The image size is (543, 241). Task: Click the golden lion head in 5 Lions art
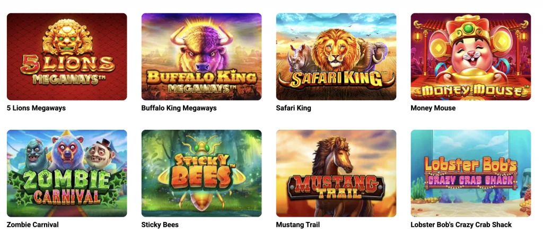click(x=67, y=37)
